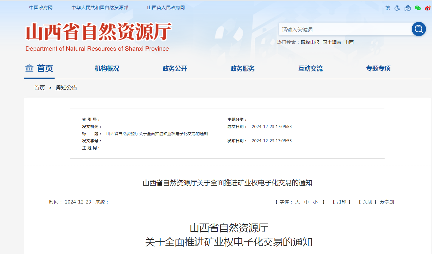Click the Shanxi department red logo
This screenshot has width=432, height=254.
pyautogui.click(x=98, y=32)
